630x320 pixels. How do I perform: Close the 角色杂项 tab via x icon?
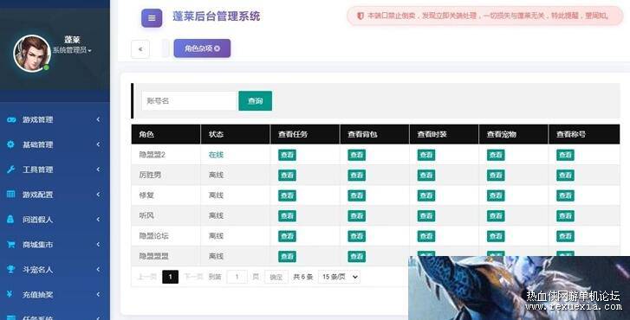pyautogui.click(x=217, y=48)
